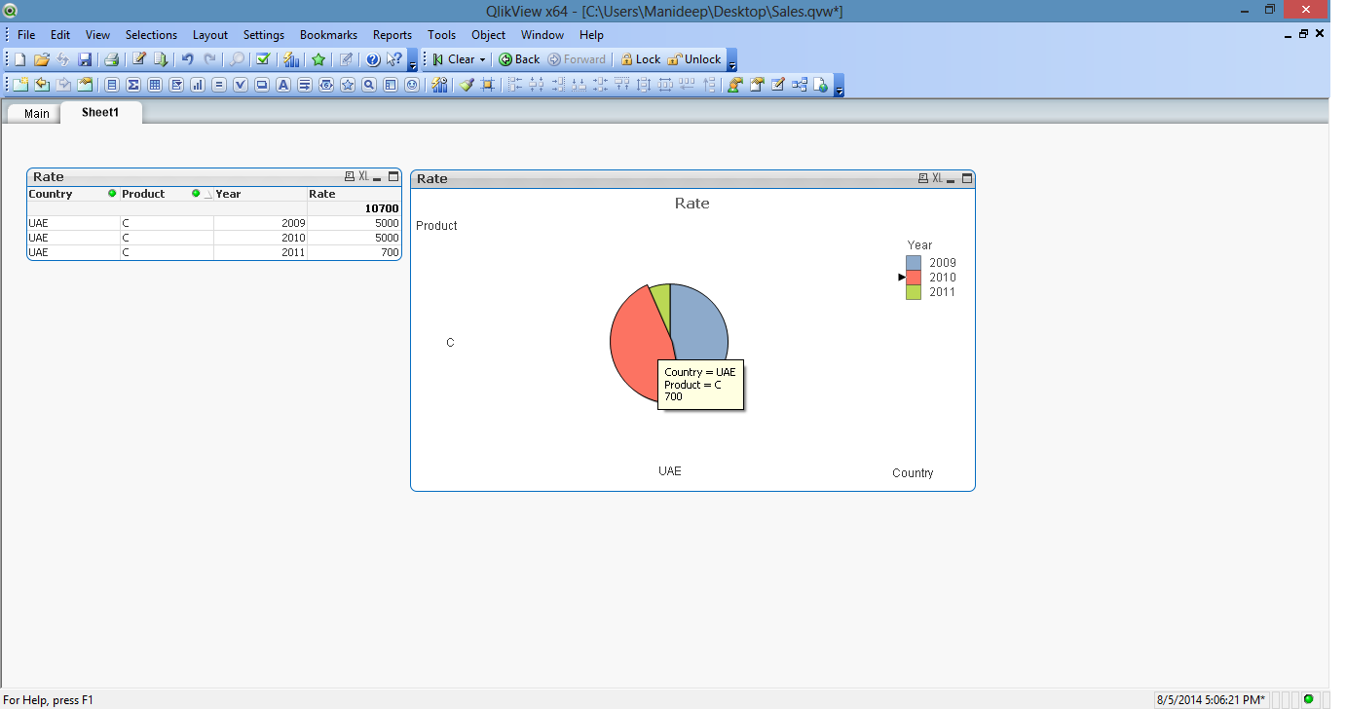
Task: Lock current selections
Action: 640,59
